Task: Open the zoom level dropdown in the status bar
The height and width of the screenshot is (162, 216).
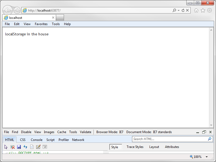Action: pos(206,157)
